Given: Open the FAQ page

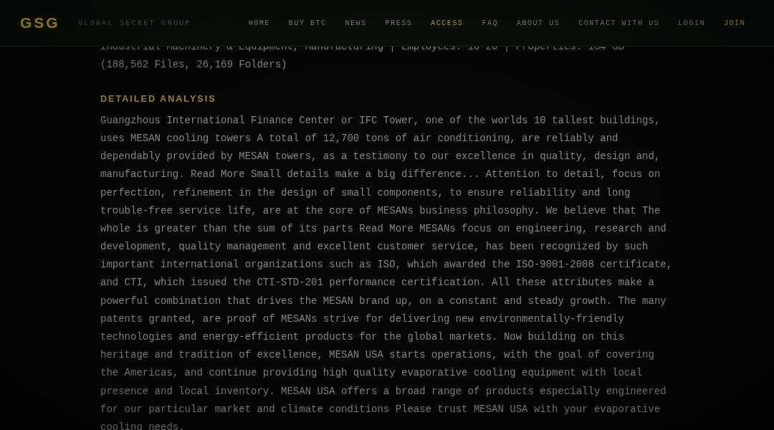Looking at the screenshot, I should pos(489,23).
